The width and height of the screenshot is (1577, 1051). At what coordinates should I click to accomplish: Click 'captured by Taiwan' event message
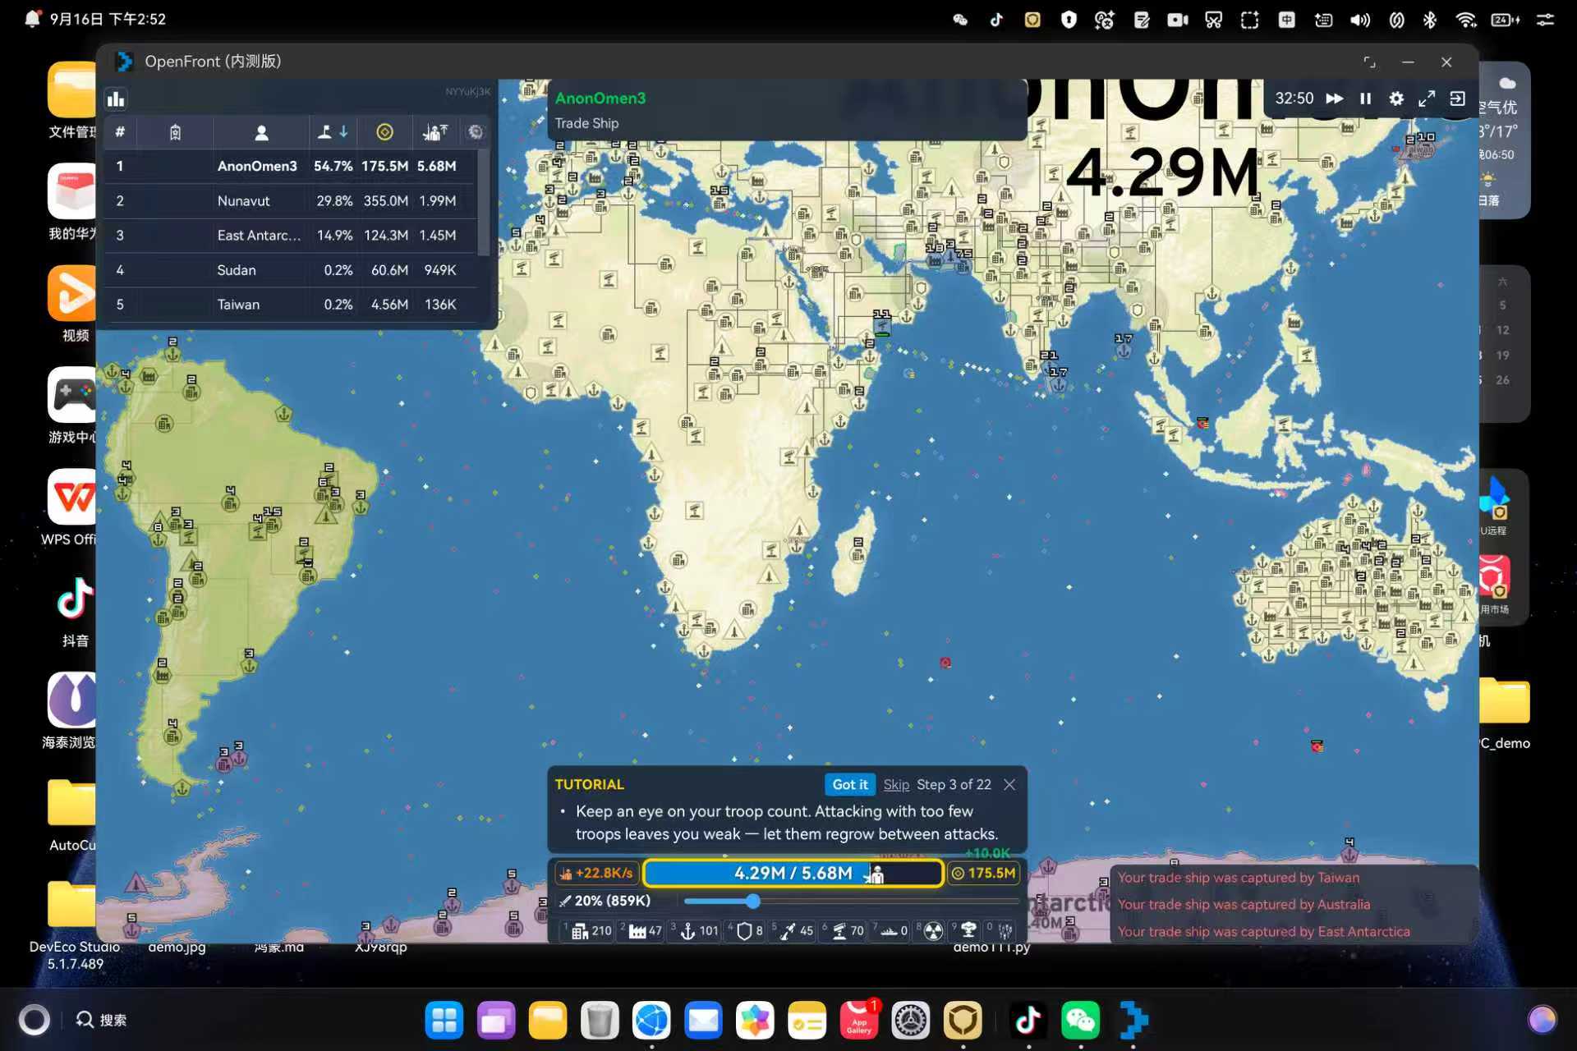(1239, 878)
